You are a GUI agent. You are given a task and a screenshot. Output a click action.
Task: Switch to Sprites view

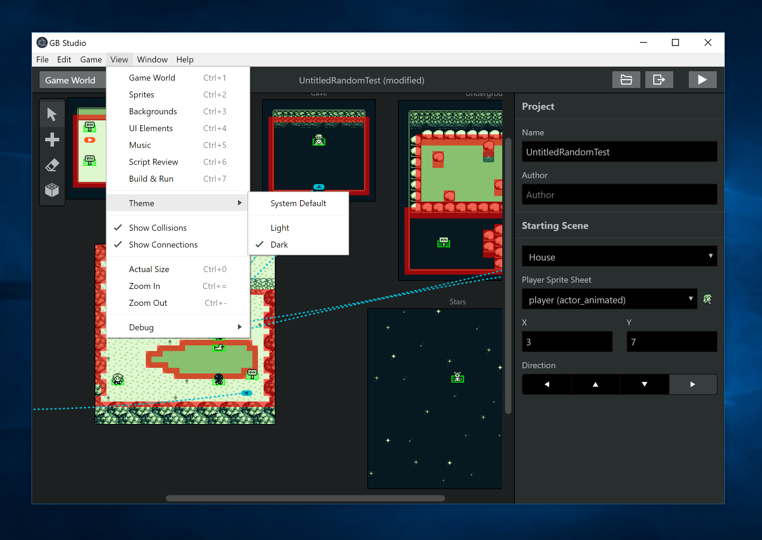[x=178, y=95]
